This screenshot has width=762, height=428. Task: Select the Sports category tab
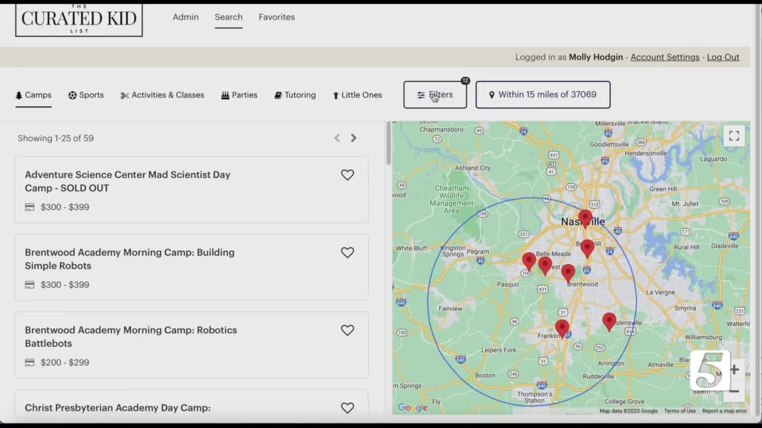[x=86, y=95]
